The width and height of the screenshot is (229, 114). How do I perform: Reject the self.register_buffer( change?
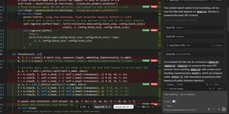tap(154, 30)
